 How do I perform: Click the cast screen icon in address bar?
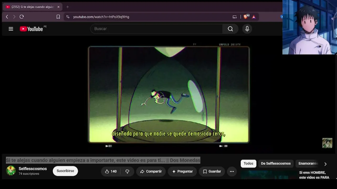coord(235,17)
